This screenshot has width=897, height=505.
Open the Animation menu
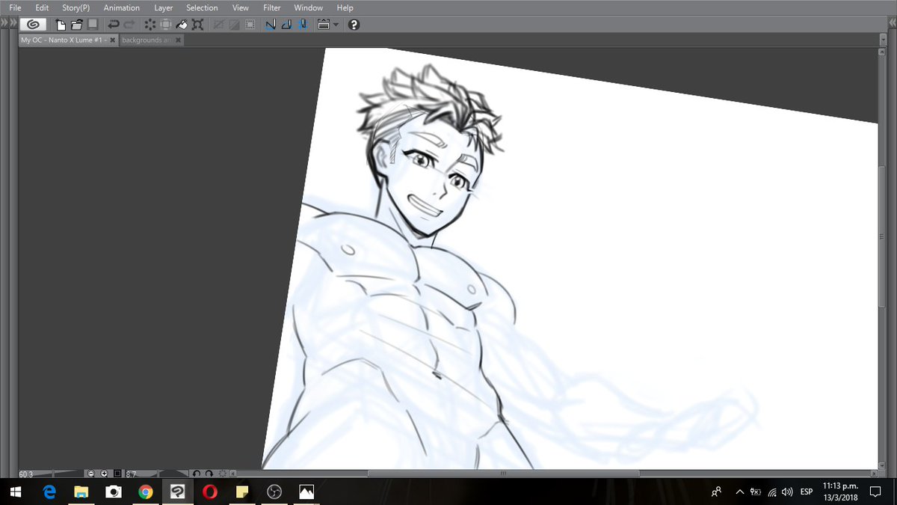[x=122, y=7]
